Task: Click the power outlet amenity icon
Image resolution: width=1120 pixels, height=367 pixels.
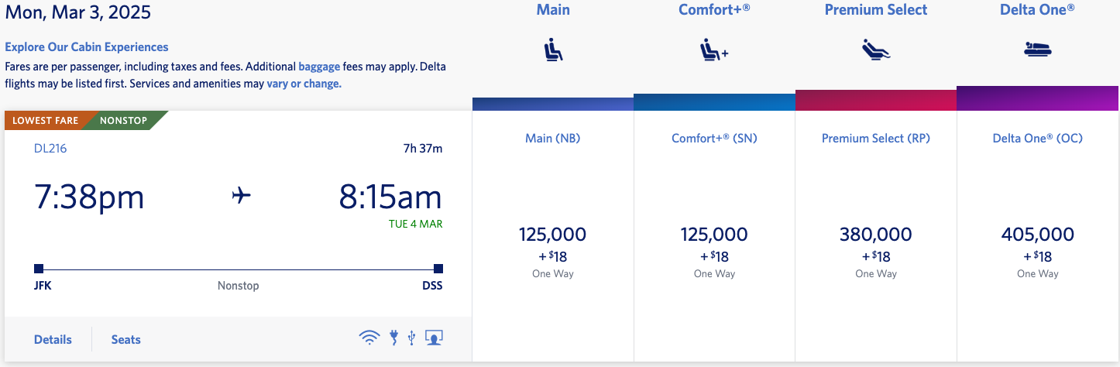Action: coord(393,338)
